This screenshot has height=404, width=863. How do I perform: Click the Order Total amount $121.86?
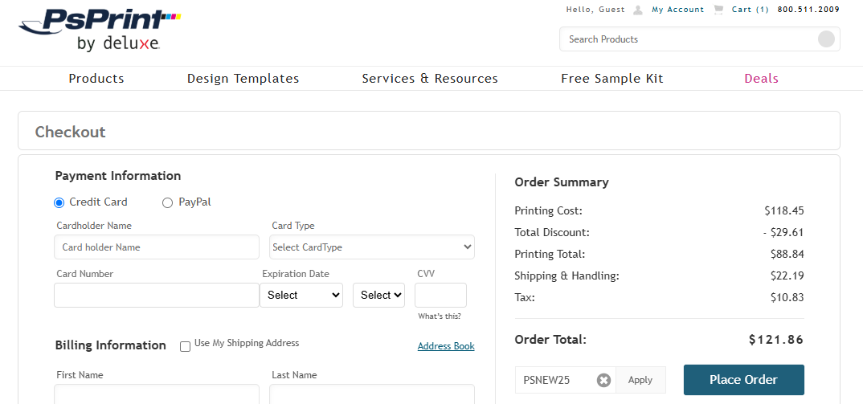pos(776,340)
